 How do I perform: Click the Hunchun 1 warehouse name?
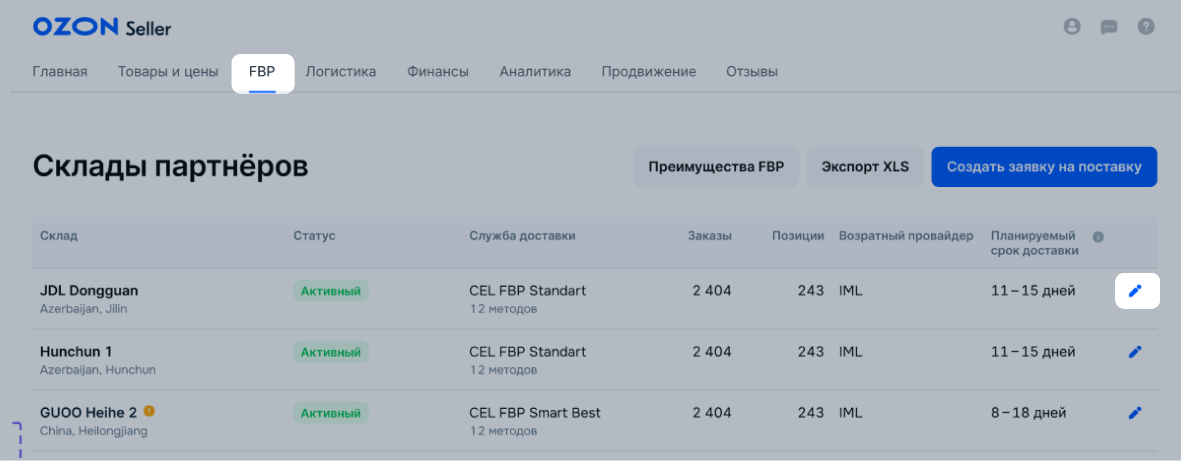coord(76,352)
